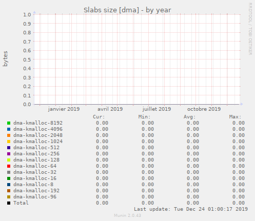Click the Cur: column header
Screen dimensions: 255x221
99,117
